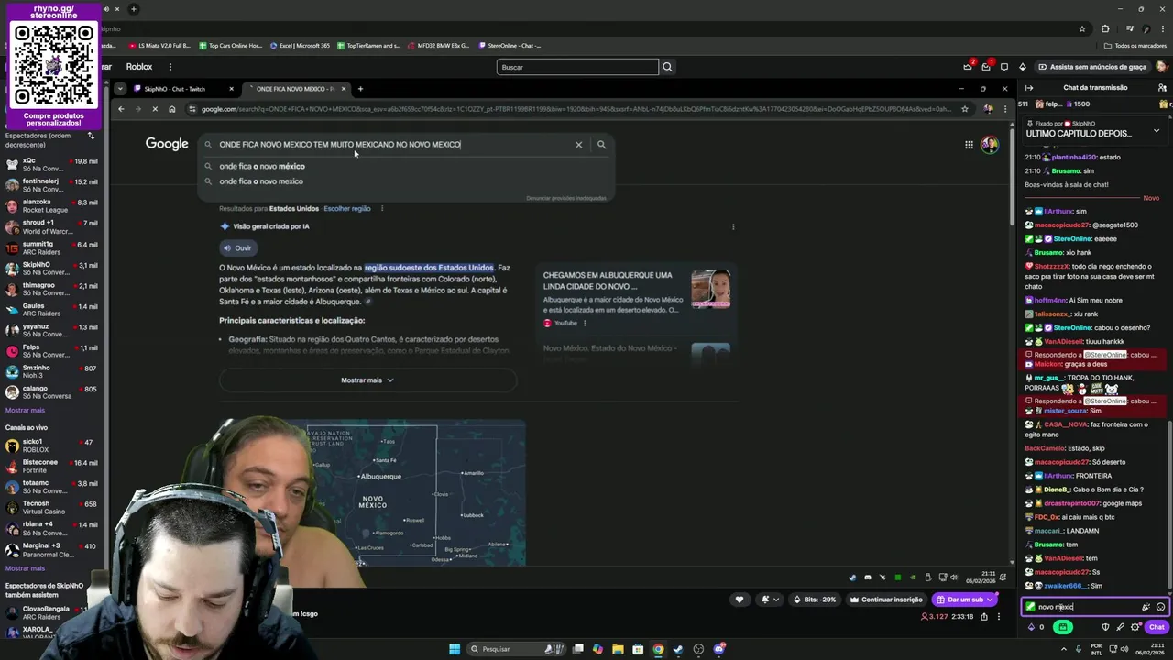
Task: Mute the outer browser tab's audio icon
Action: (106, 9)
